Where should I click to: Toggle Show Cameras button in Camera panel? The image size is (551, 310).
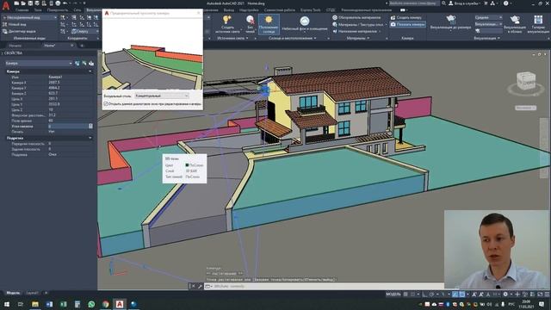407,24
